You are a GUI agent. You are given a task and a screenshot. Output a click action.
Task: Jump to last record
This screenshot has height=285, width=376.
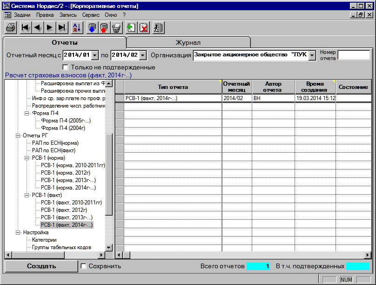(x=62, y=27)
